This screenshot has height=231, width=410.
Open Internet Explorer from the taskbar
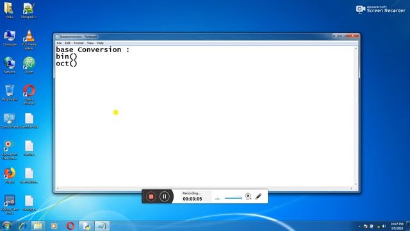click(x=23, y=226)
